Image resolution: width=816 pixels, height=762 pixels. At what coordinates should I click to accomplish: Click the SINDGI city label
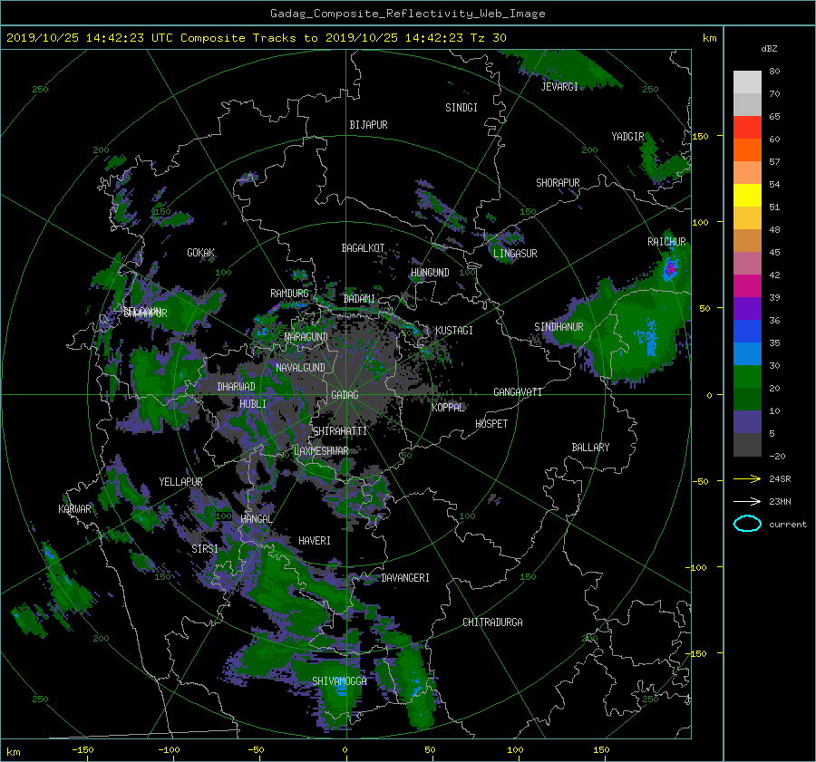[x=461, y=108]
